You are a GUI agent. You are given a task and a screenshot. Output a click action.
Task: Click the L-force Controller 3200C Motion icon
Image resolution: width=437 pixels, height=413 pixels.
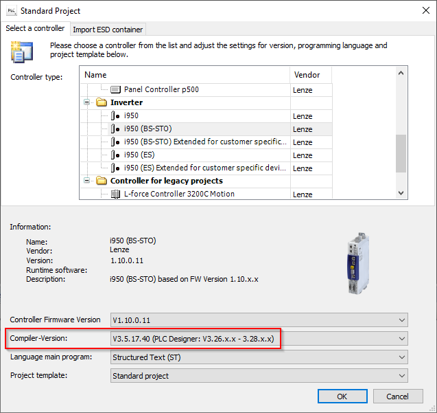[x=115, y=194]
